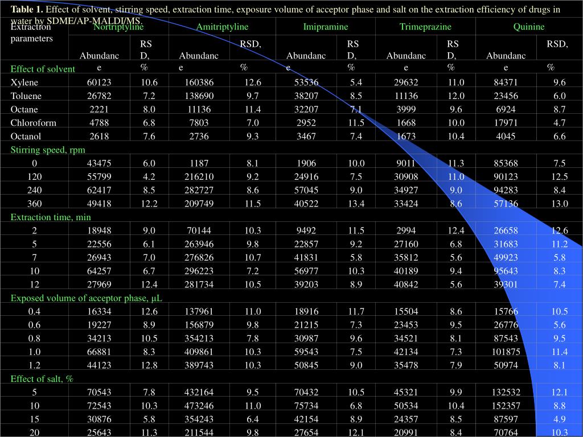Click the 20 % salt row label
The height and width of the screenshot is (437, 583).
pos(34,432)
